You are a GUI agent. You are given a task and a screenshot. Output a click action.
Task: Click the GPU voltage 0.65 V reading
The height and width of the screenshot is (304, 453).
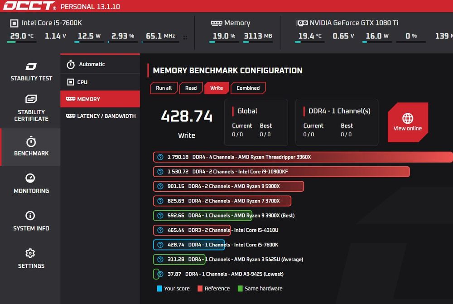343,36
